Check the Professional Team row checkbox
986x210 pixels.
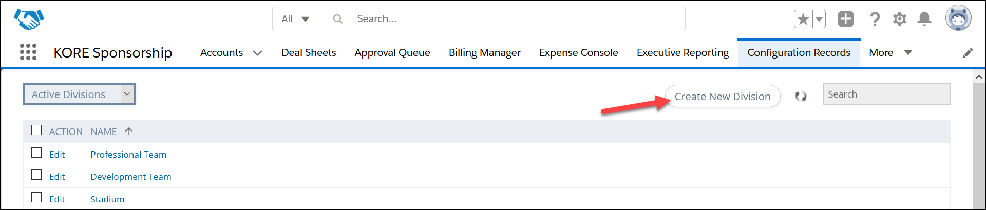pyautogui.click(x=36, y=152)
